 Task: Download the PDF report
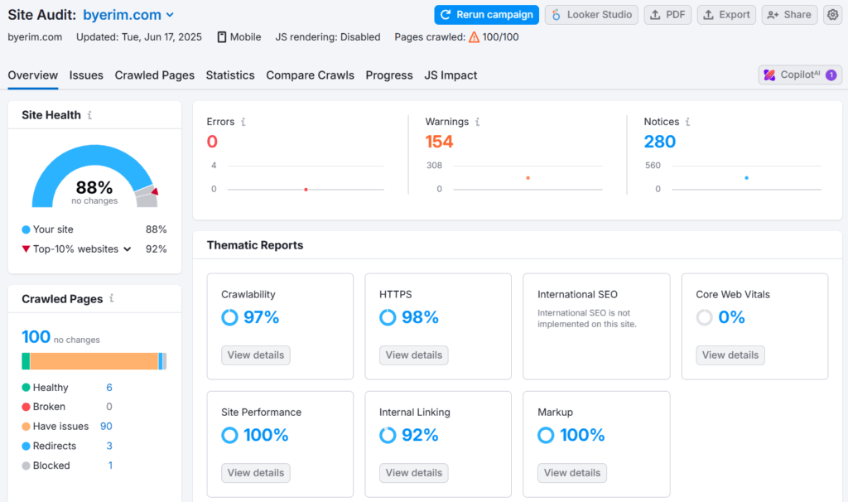click(x=667, y=15)
